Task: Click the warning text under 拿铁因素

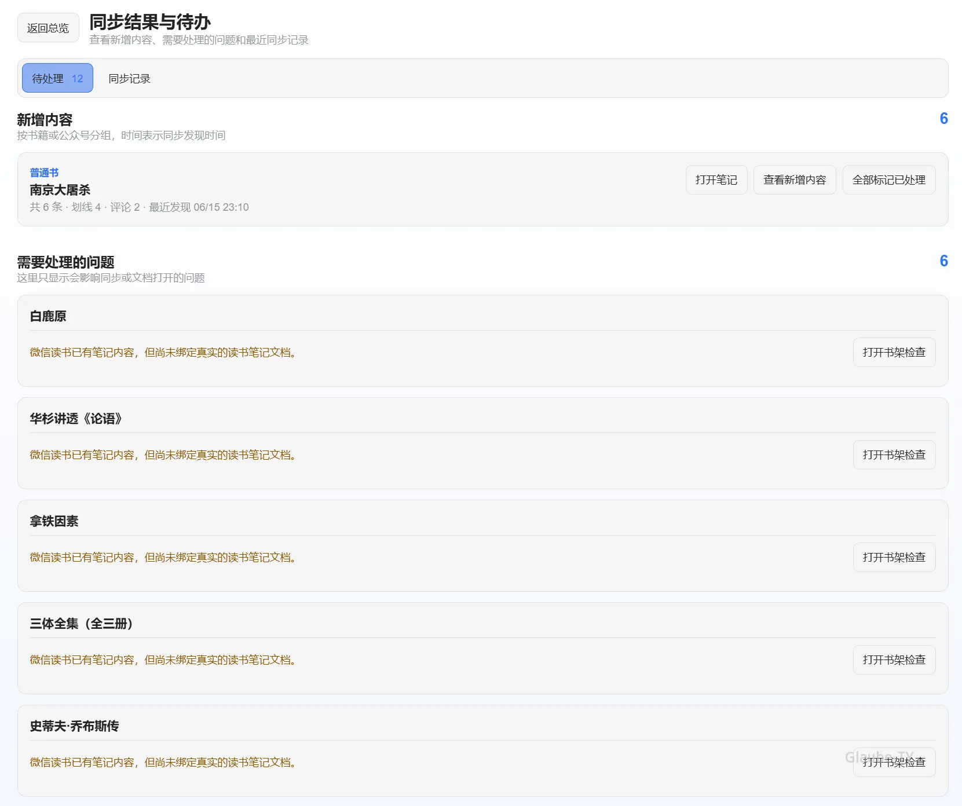Action: click(163, 558)
